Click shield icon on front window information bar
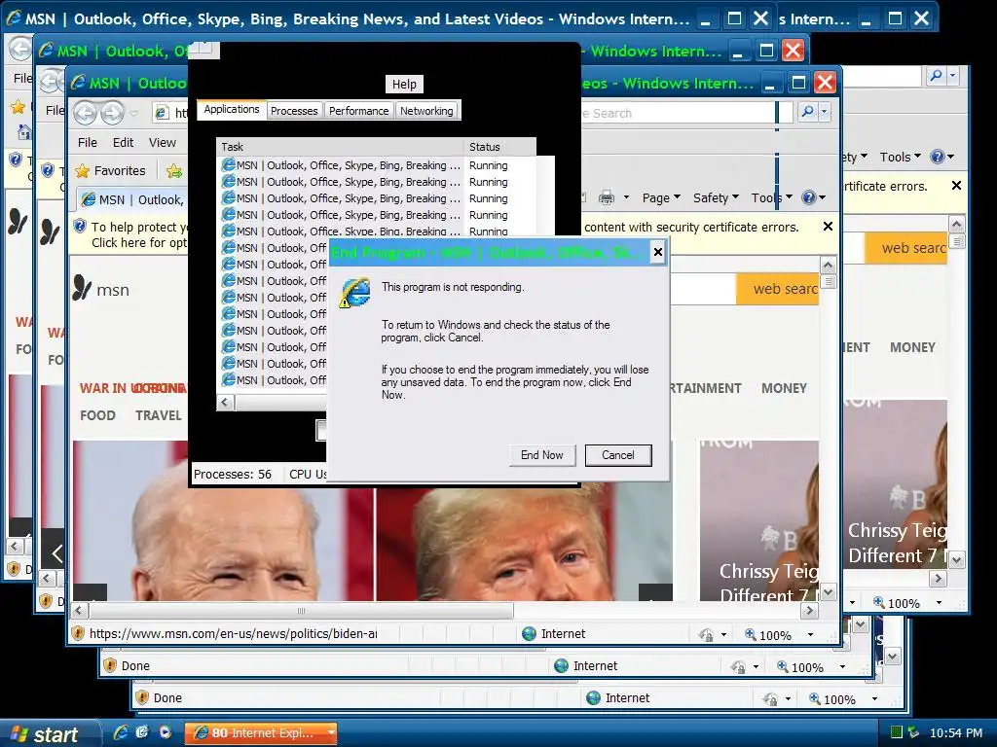The height and width of the screenshot is (747, 997). pos(80,226)
